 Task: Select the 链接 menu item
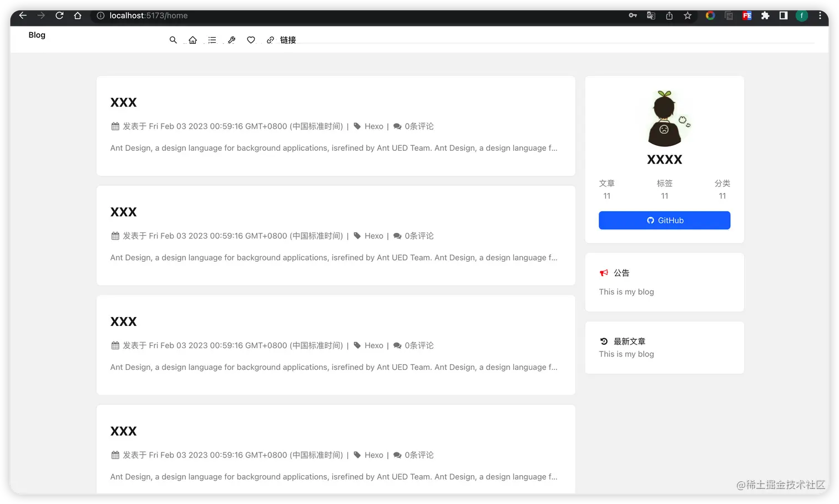(x=288, y=39)
